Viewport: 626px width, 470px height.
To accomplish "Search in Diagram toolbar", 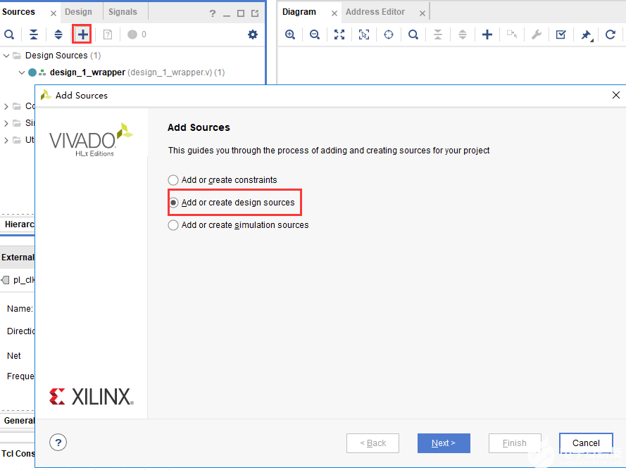I will click(x=413, y=34).
